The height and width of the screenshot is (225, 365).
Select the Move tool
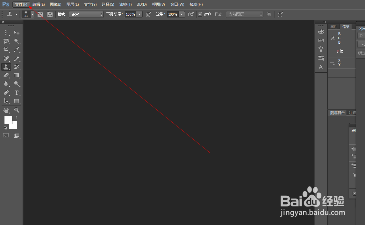click(x=16, y=33)
